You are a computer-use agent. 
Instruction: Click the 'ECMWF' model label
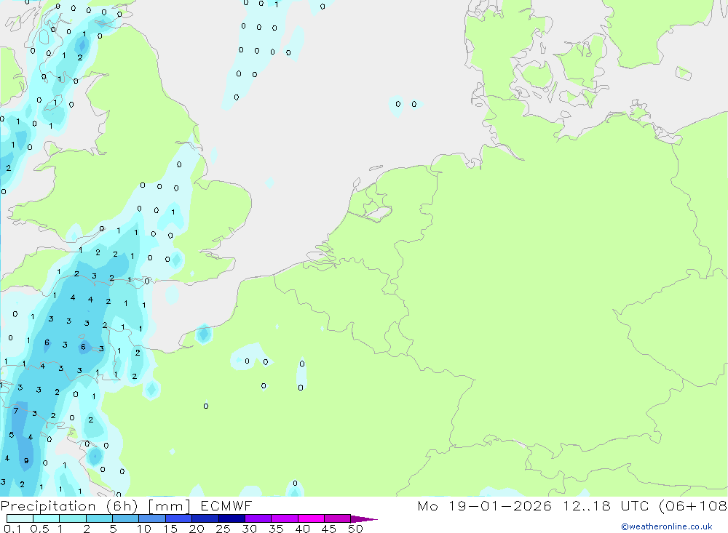click(x=226, y=505)
